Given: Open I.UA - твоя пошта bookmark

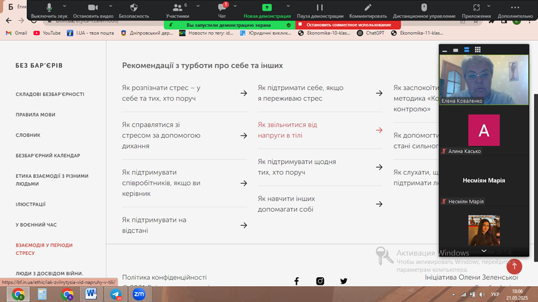Looking at the screenshot, I should pyautogui.click(x=91, y=33).
